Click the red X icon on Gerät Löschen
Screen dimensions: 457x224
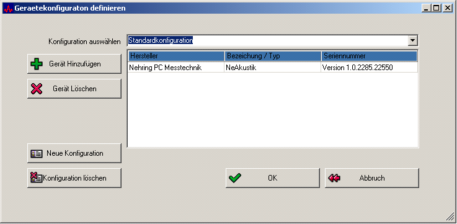pyautogui.click(x=37, y=88)
